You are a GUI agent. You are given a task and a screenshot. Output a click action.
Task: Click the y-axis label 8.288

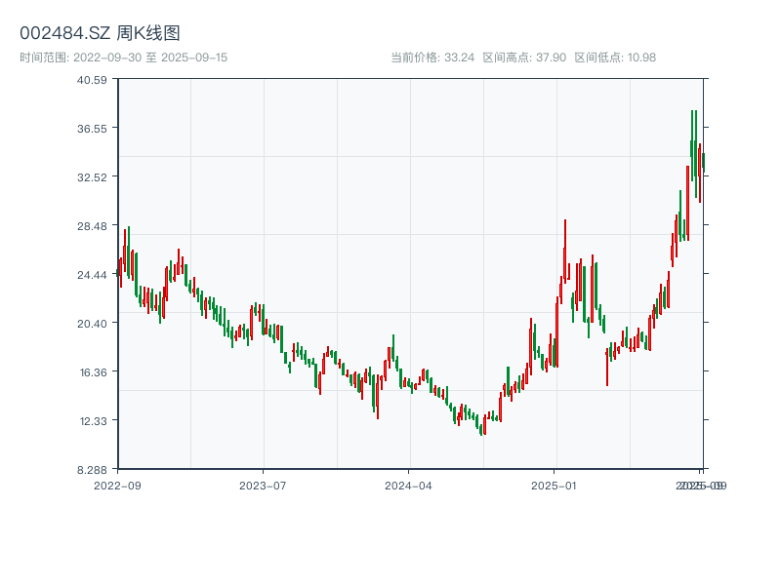click(92, 470)
